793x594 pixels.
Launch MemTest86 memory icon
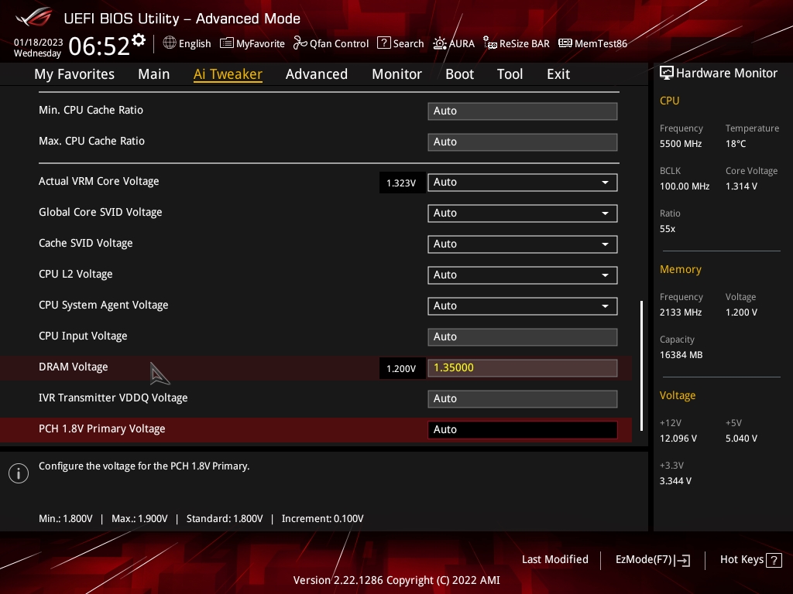point(565,43)
